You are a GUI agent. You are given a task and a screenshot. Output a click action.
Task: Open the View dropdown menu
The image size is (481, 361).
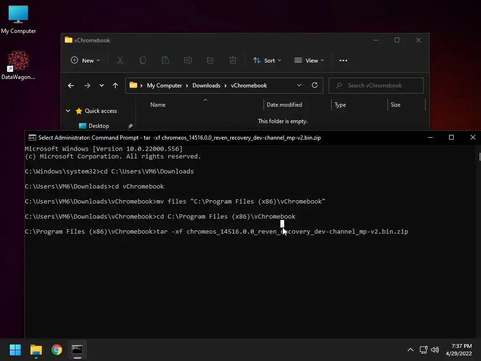point(309,61)
